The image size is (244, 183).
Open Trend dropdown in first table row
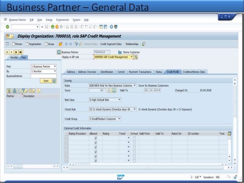[129, 138]
